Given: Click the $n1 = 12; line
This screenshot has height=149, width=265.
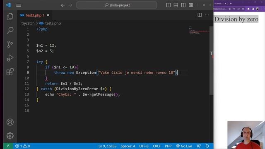Looking at the screenshot, I should [x=46, y=46].
